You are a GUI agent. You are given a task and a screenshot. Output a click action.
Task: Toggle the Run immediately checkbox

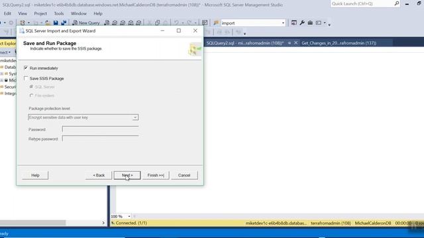[26, 68]
